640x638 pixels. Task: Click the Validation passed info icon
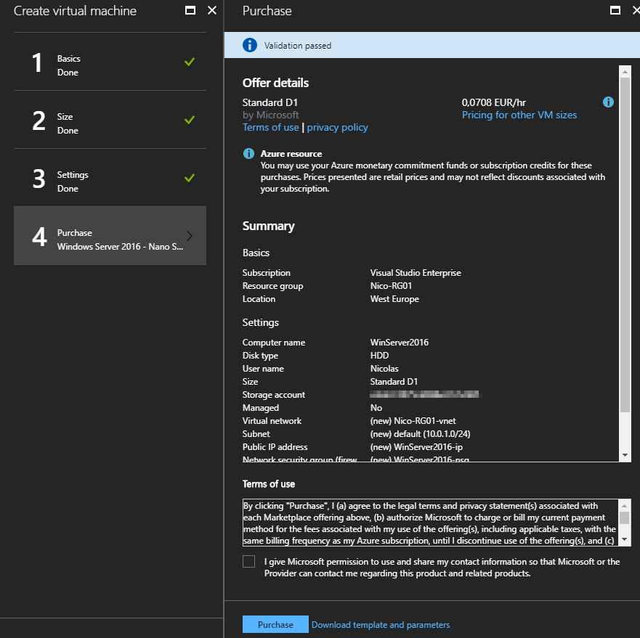click(250, 45)
